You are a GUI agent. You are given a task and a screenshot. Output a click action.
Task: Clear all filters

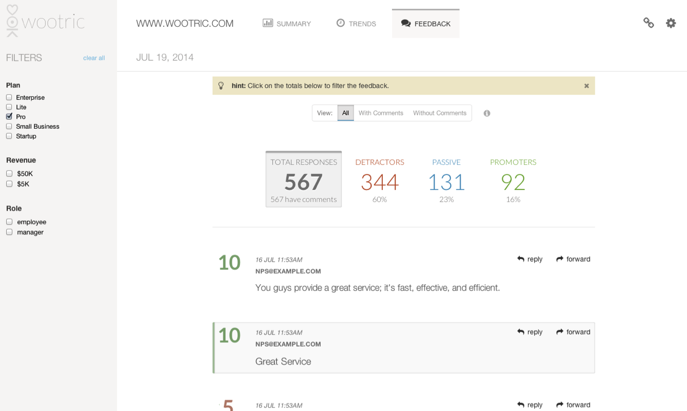tap(94, 58)
